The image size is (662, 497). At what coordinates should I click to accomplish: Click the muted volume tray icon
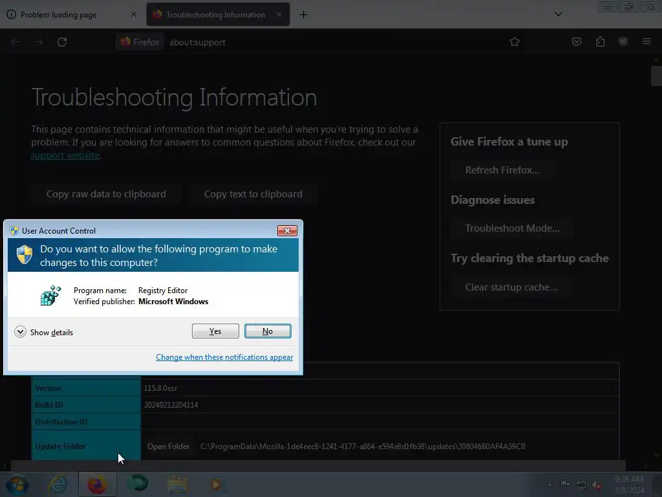pos(597,485)
